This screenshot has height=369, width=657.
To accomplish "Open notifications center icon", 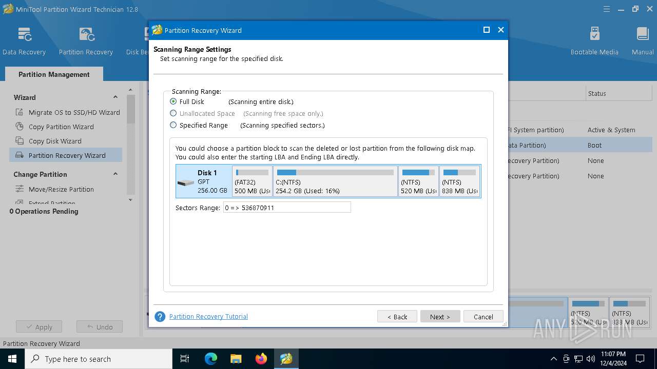I will click(x=640, y=359).
